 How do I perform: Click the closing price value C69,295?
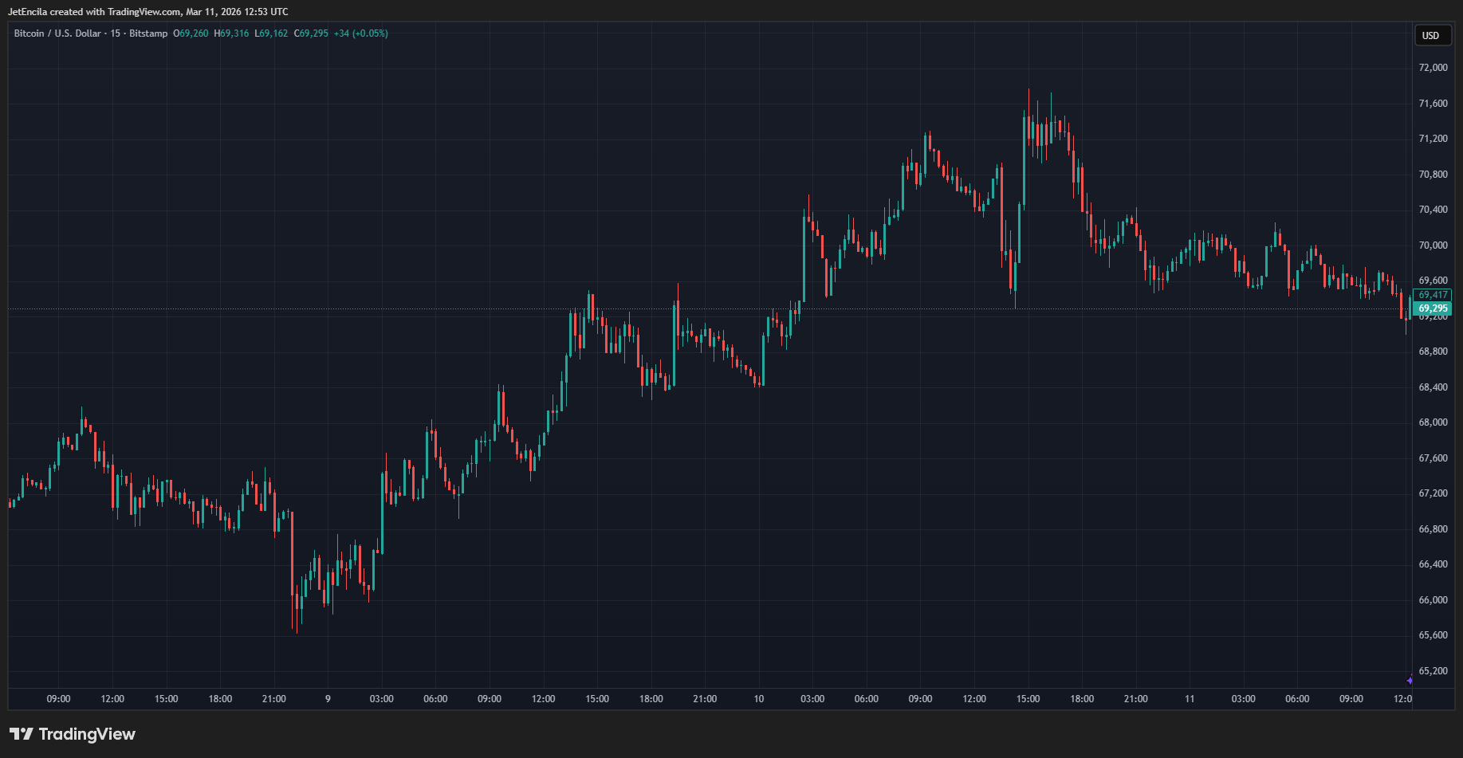click(x=311, y=33)
